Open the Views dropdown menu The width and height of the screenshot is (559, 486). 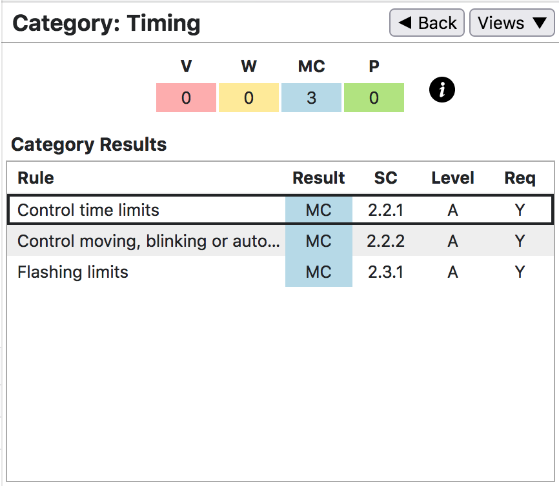512,23
